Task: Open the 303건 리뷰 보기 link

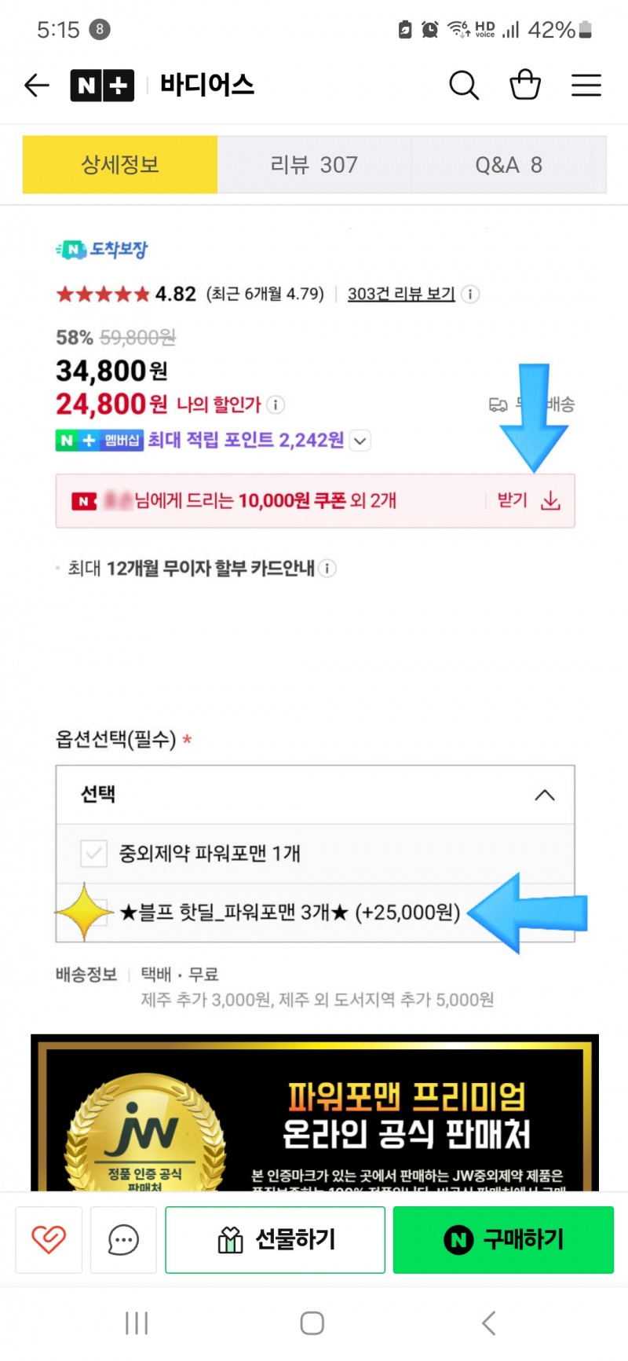Action: 401,295
